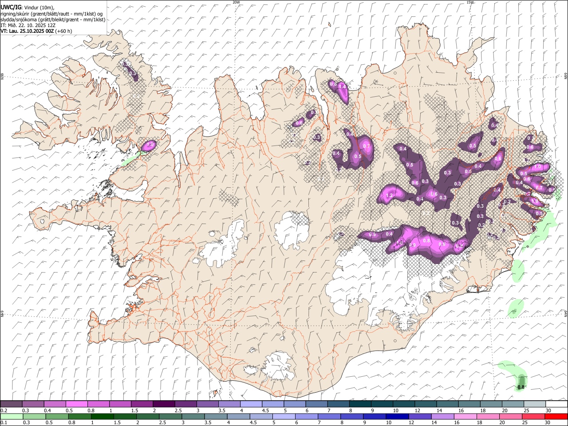Viewport: 568px width, 426px height.
Task: Click the 'VT: Lau. 25.10.2025 00Z (+60 h)' line
Action: tap(36, 31)
